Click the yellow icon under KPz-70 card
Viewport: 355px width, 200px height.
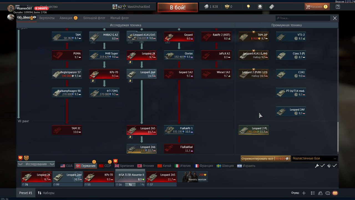pos(93,81)
